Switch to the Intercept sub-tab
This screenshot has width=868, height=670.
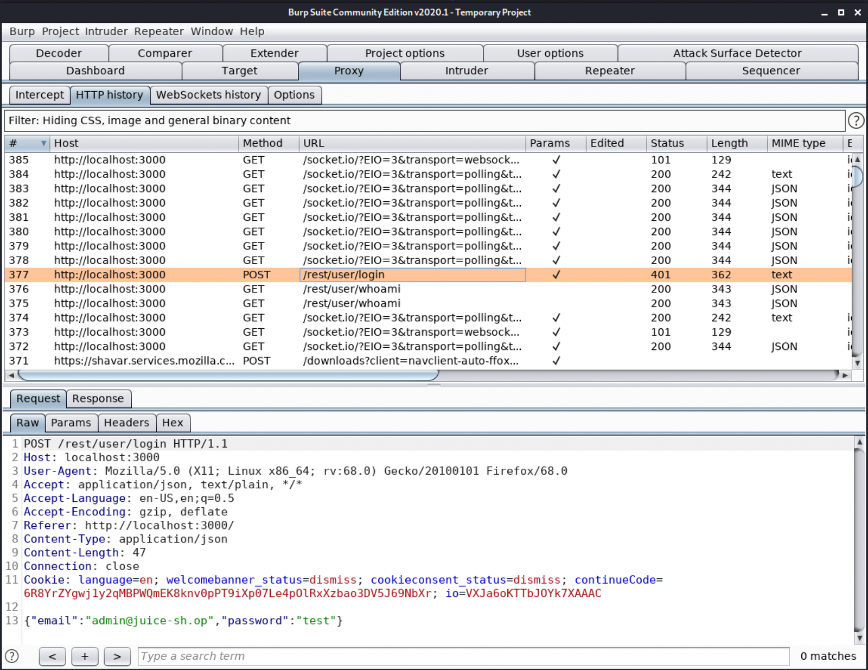click(x=40, y=95)
